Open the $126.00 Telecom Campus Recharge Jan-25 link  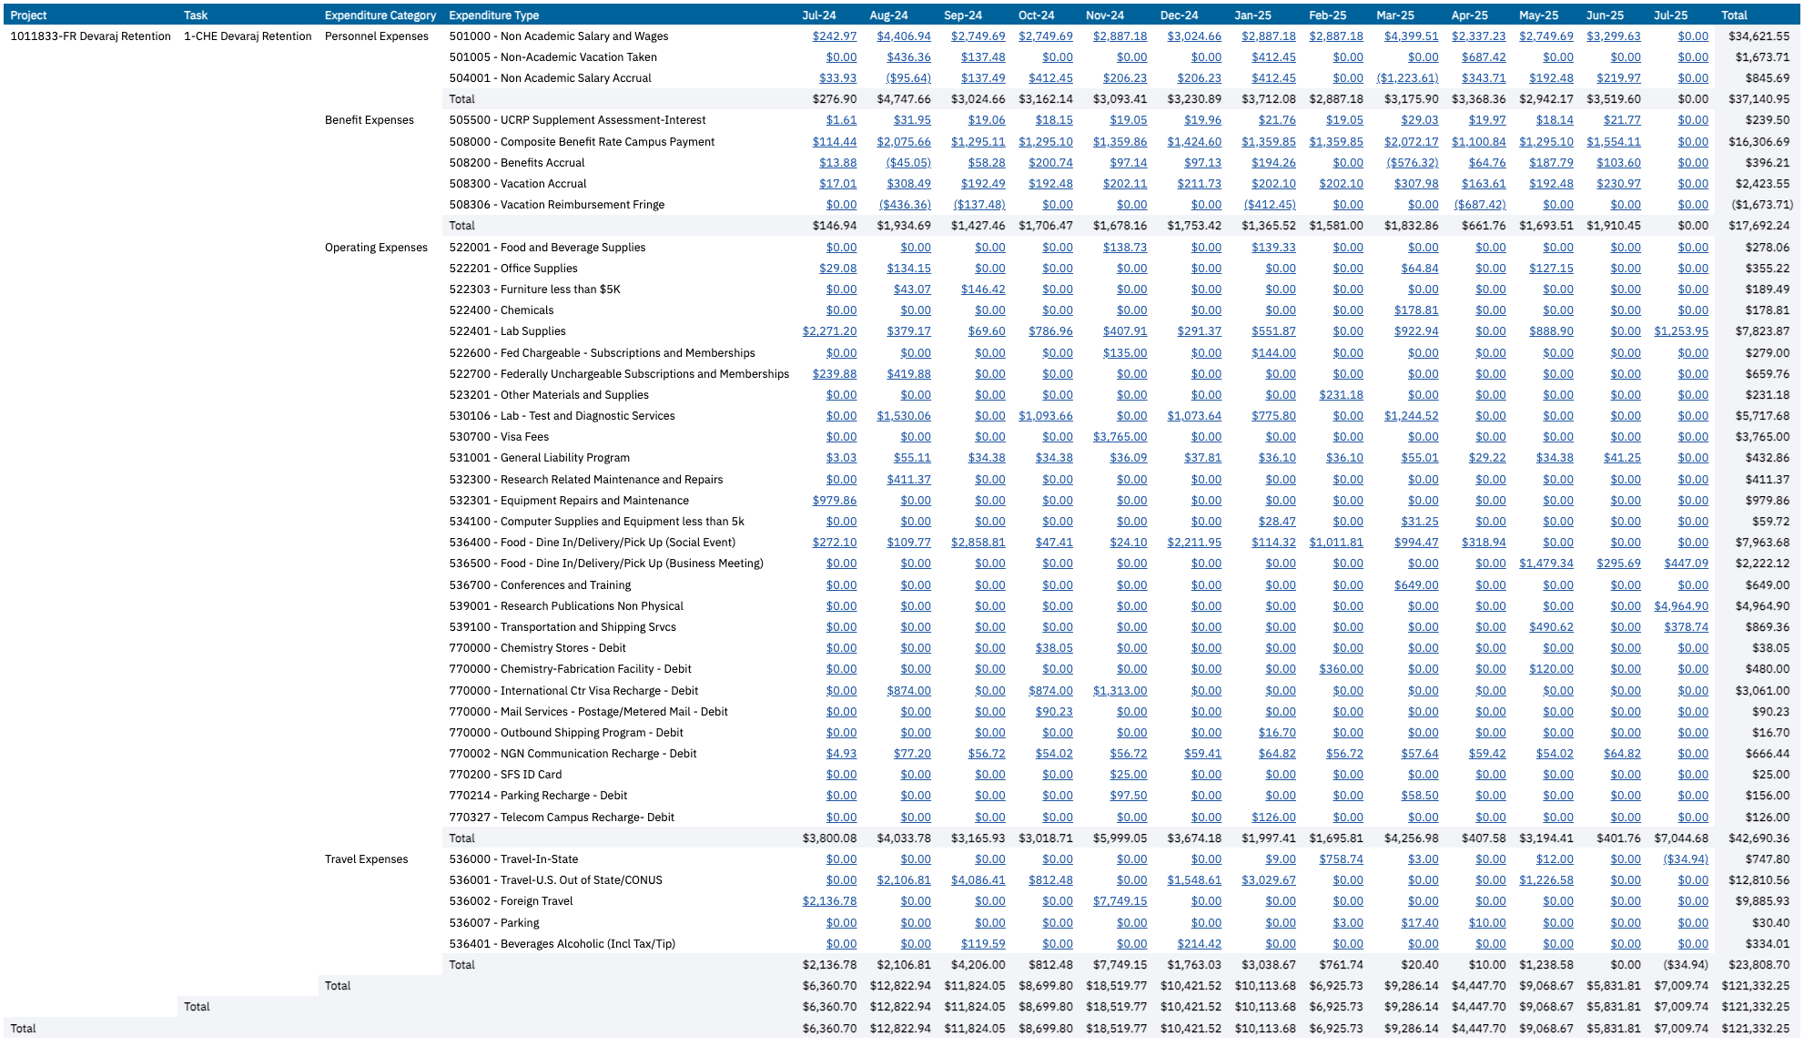[1273, 818]
